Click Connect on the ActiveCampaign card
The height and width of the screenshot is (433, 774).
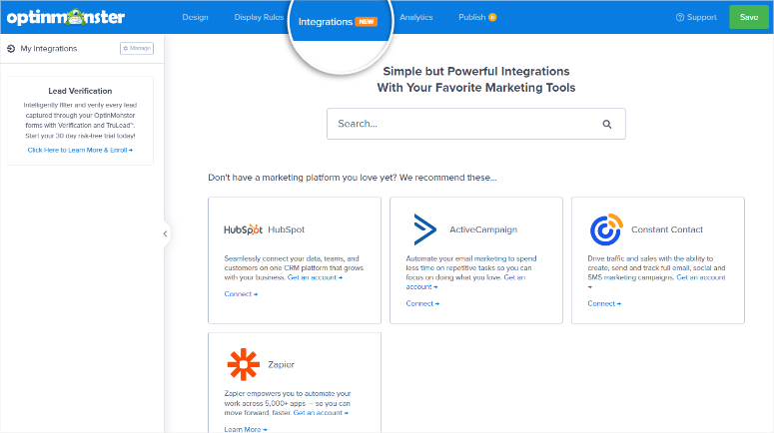coord(422,303)
